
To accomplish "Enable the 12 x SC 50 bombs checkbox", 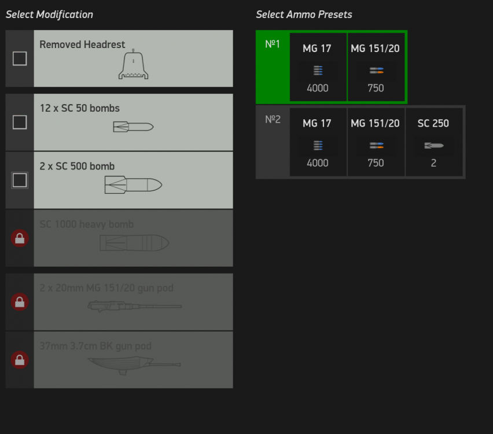I will pyautogui.click(x=20, y=122).
